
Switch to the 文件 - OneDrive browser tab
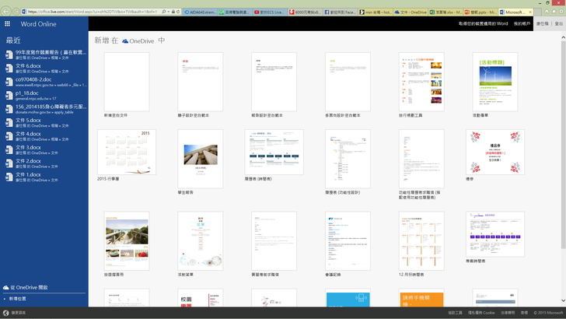coord(411,12)
